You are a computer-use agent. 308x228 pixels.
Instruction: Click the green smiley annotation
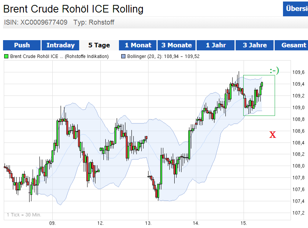[x=274, y=71]
